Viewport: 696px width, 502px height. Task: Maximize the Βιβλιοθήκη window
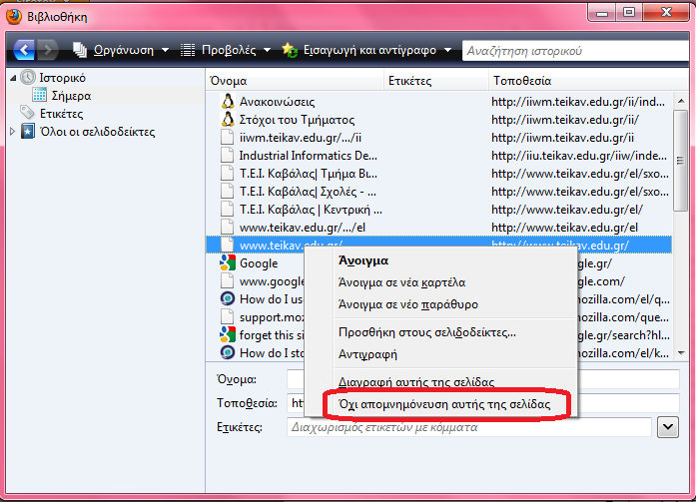pos(629,13)
